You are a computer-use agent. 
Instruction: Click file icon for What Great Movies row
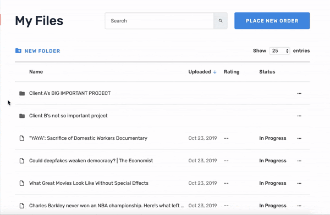(x=21, y=183)
